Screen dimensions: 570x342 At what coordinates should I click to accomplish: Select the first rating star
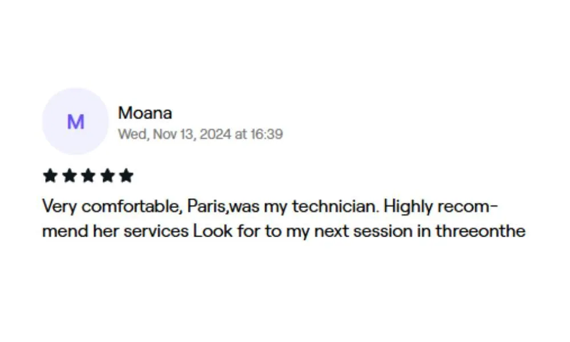(50, 176)
